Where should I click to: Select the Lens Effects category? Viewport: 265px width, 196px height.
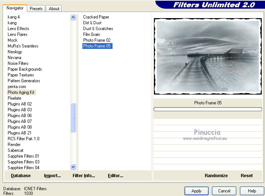19,29
